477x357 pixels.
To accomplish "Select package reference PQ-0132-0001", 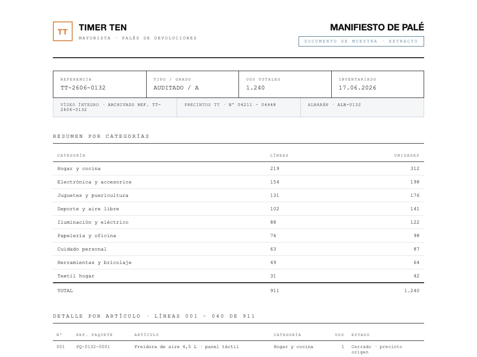I will point(93,347).
